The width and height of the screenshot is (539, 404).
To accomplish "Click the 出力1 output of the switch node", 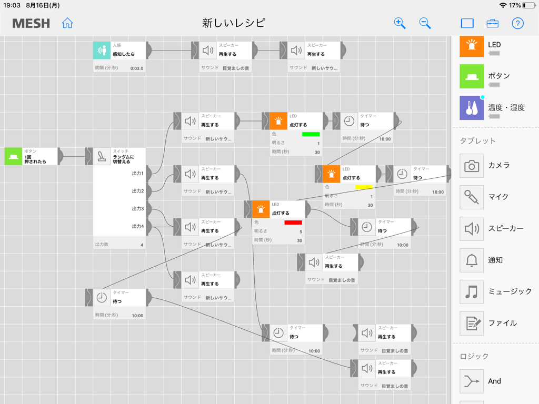I will click(149, 174).
